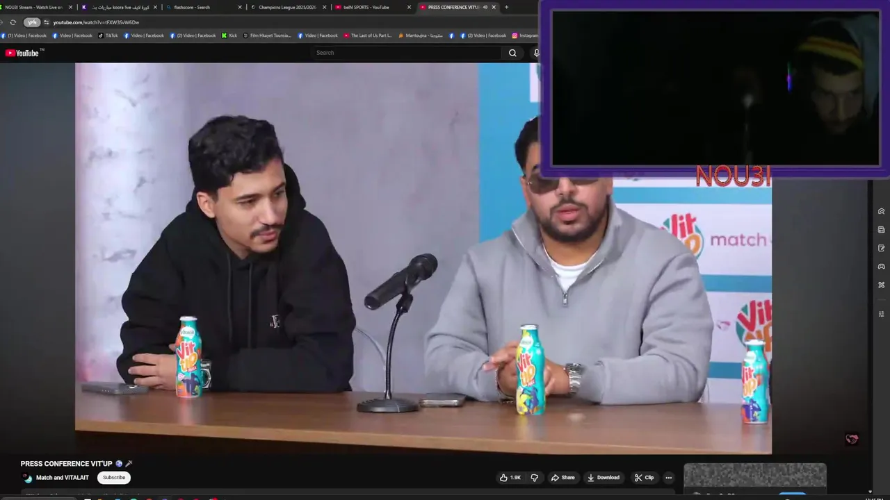This screenshot has height=500, width=890.
Task: Open the TikTok bookmark
Action: point(108,35)
